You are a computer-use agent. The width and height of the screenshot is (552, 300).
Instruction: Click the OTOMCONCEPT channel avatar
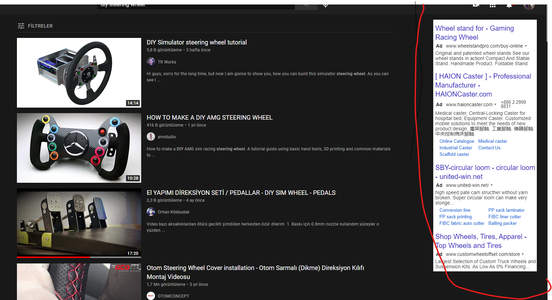click(151, 296)
